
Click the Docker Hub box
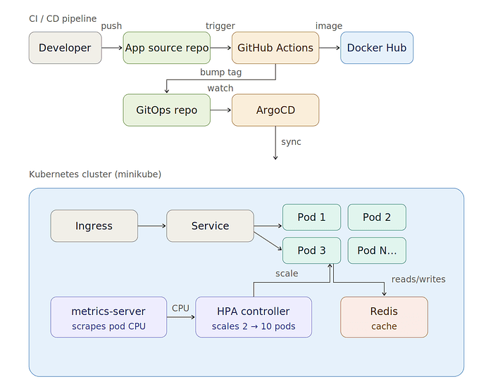pos(377,48)
